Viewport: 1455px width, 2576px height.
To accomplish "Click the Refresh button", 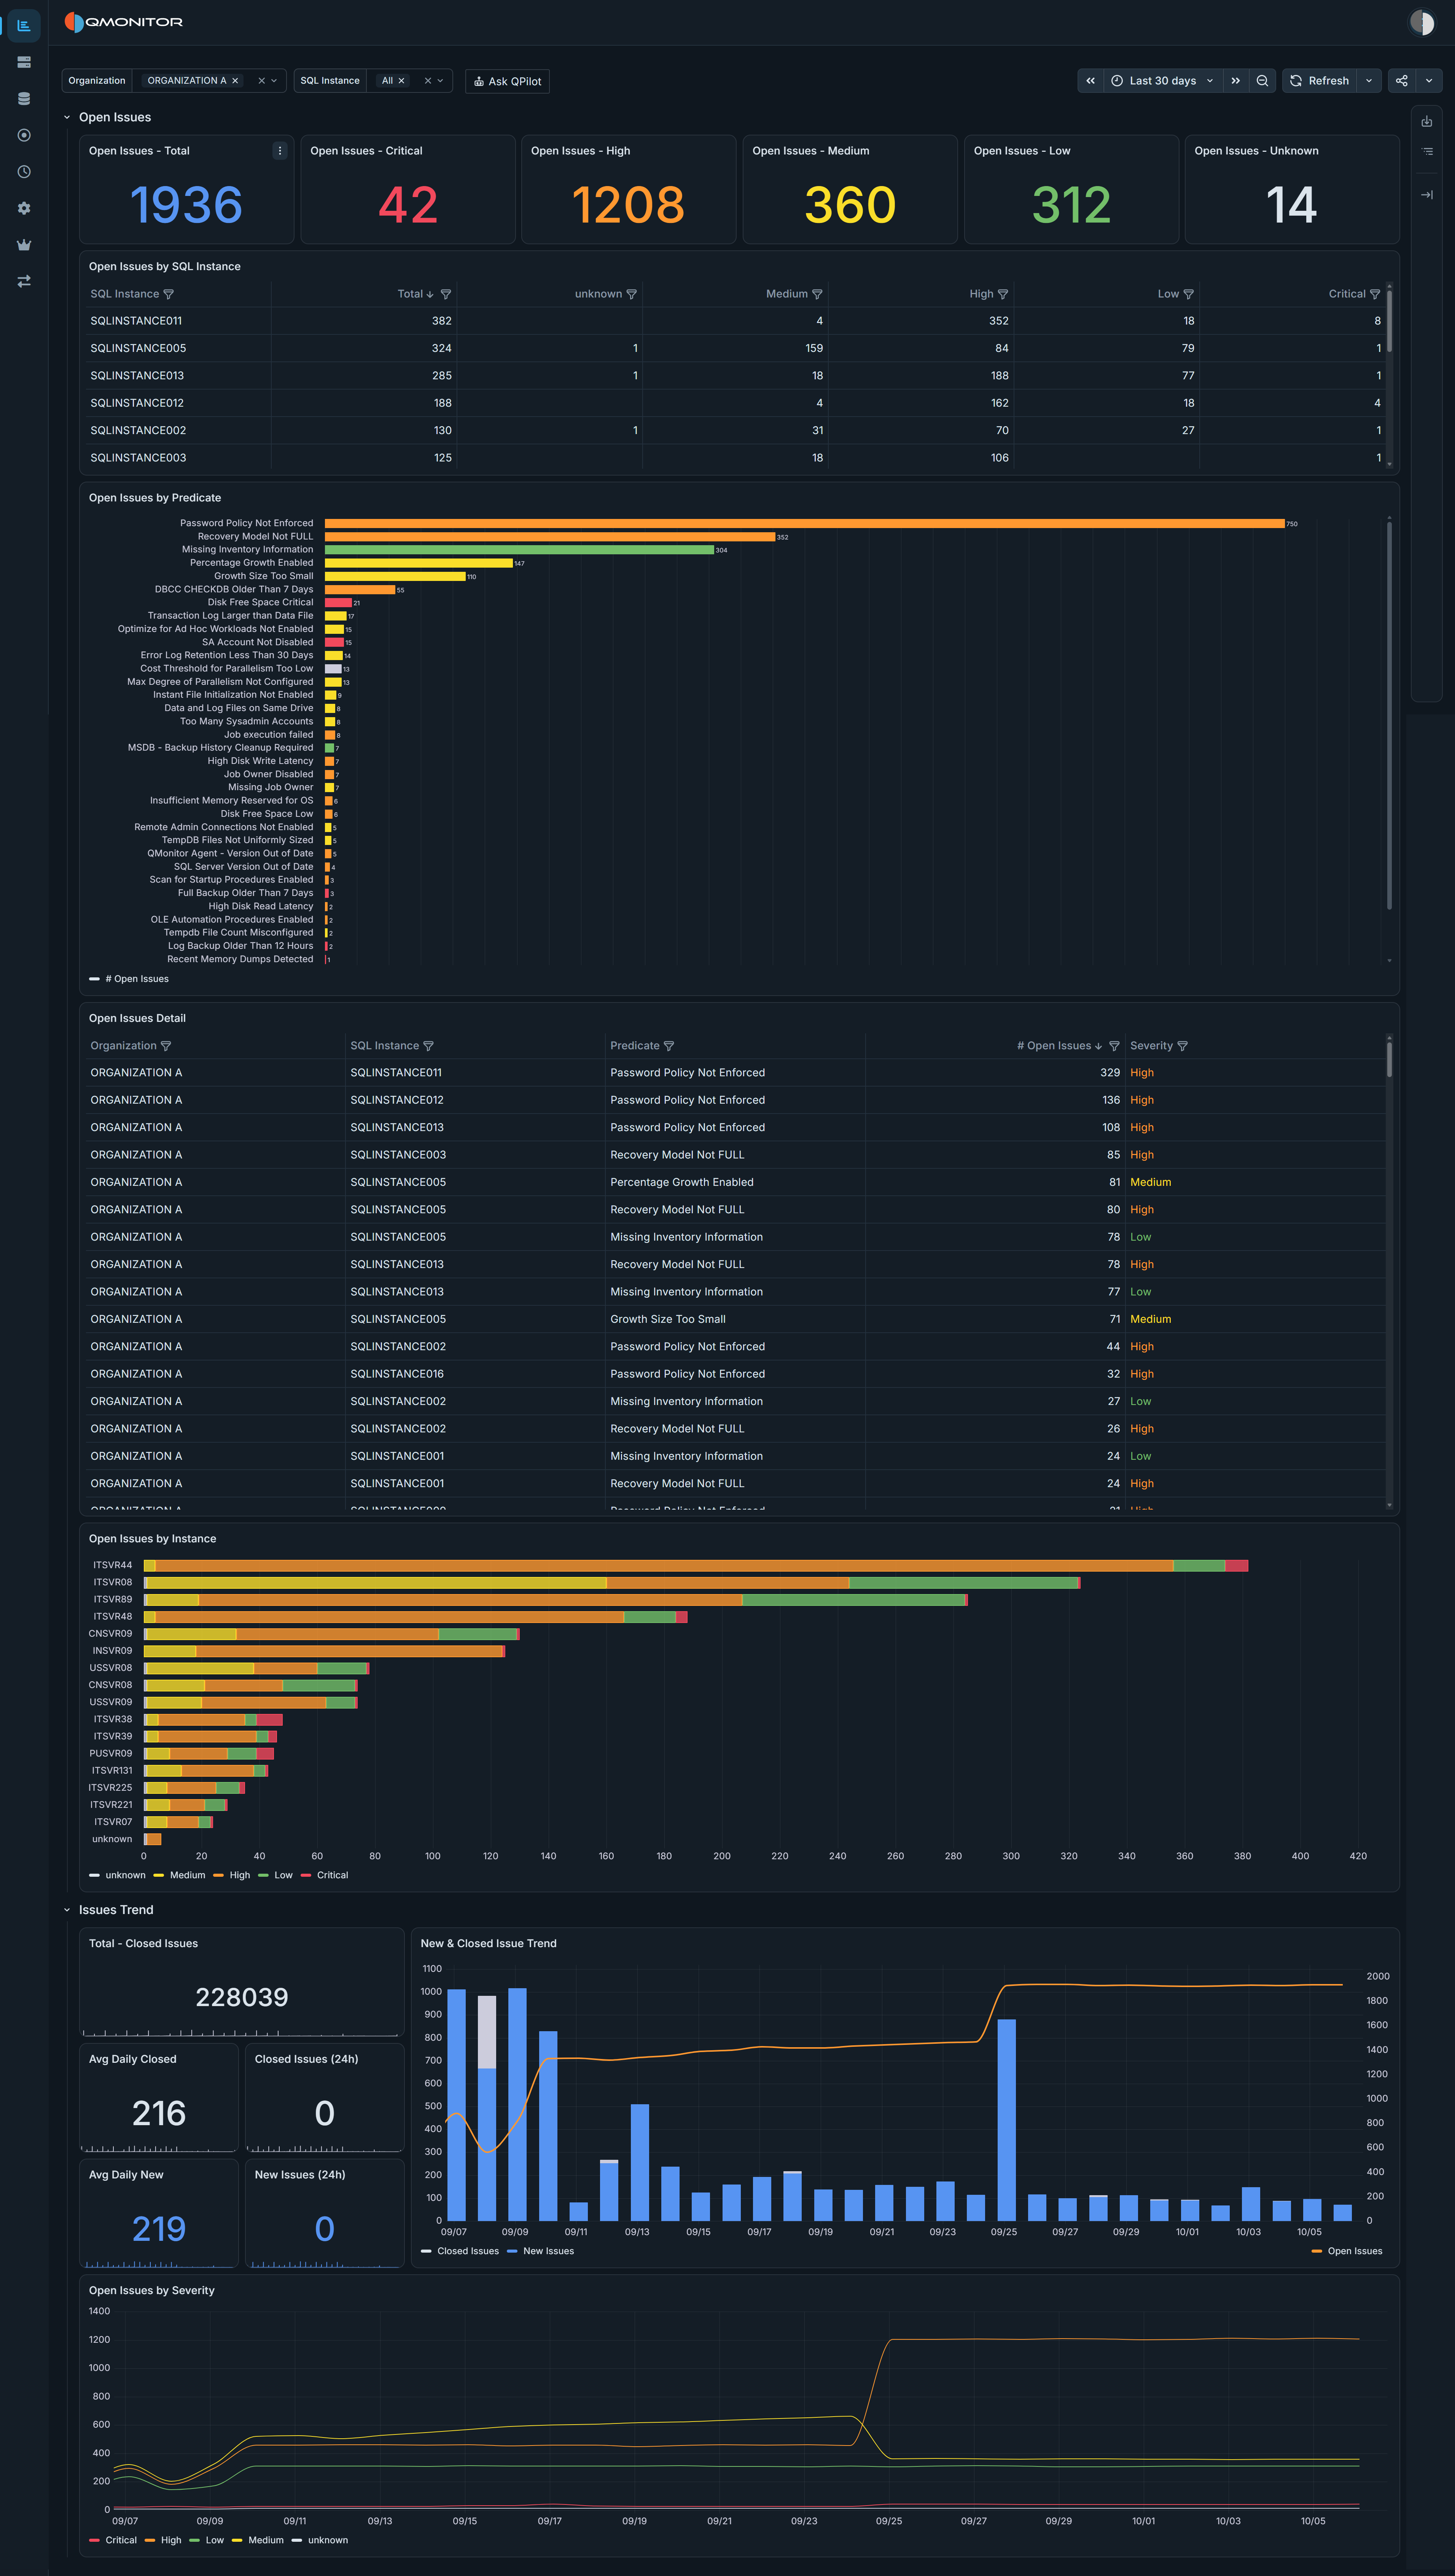I will [x=1319, y=81].
